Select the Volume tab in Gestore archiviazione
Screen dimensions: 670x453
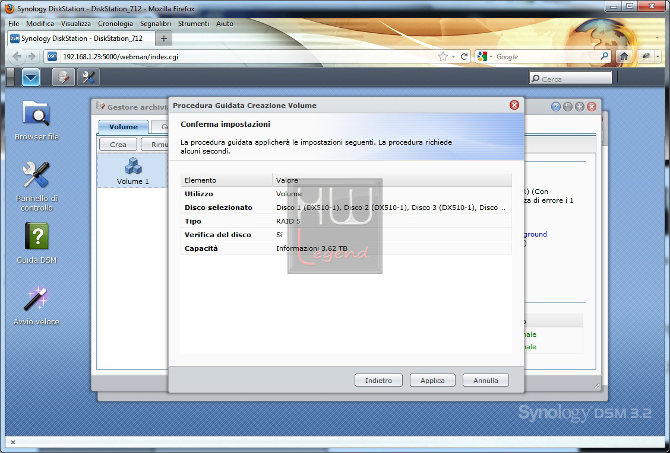pyautogui.click(x=123, y=127)
